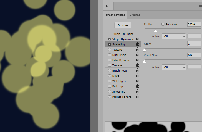Image resolution: width=202 pixels, height=132 pixels.
Task: Toggle the lock icon for Brush Pose
Action: coord(138,70)
